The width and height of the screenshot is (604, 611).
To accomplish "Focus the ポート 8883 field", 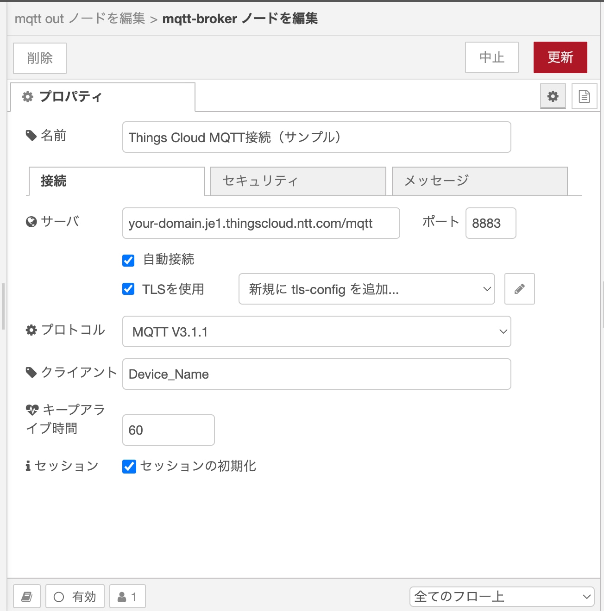I will click(491, 223).
